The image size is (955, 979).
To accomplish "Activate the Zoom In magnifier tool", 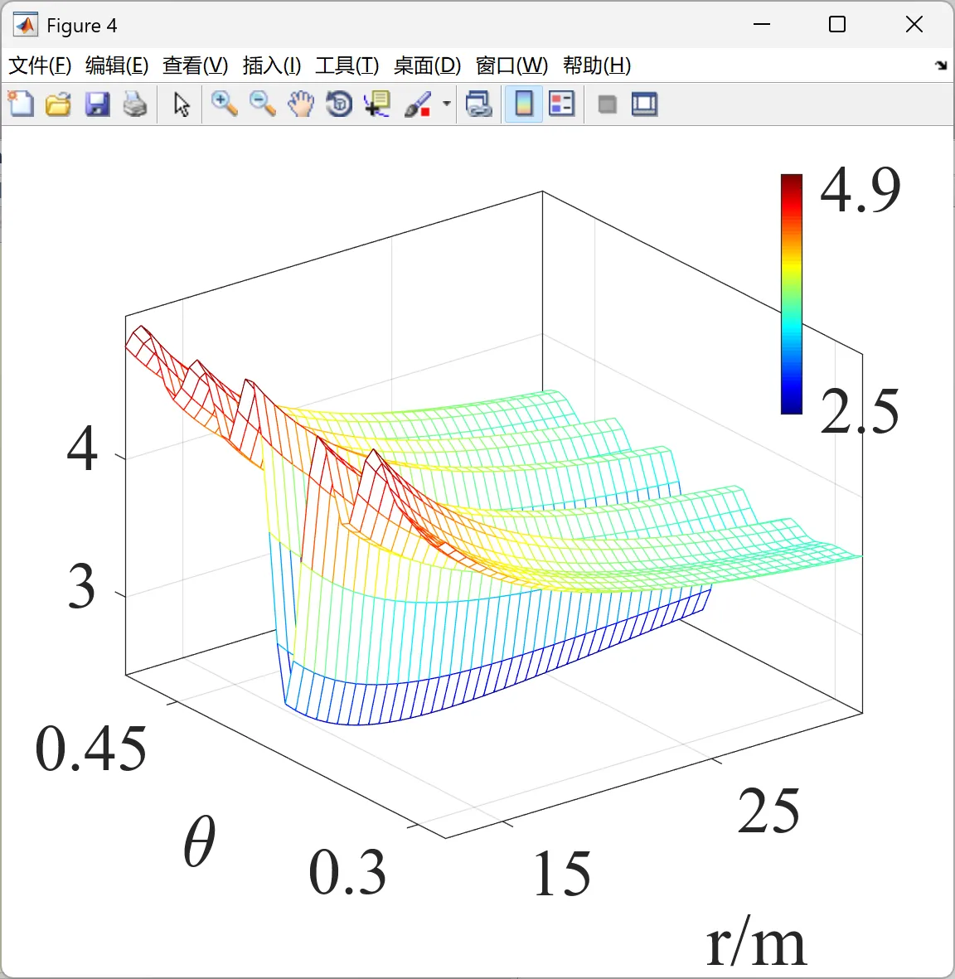I will pyautogui.click(x=224, y=104).
